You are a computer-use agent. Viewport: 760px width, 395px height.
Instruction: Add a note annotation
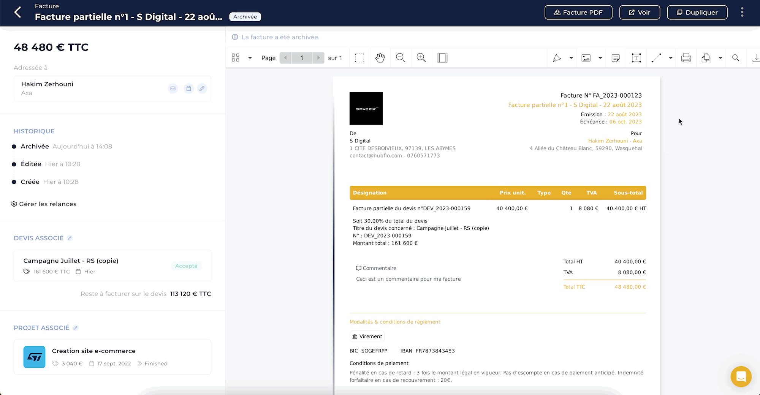click(616, 58)
